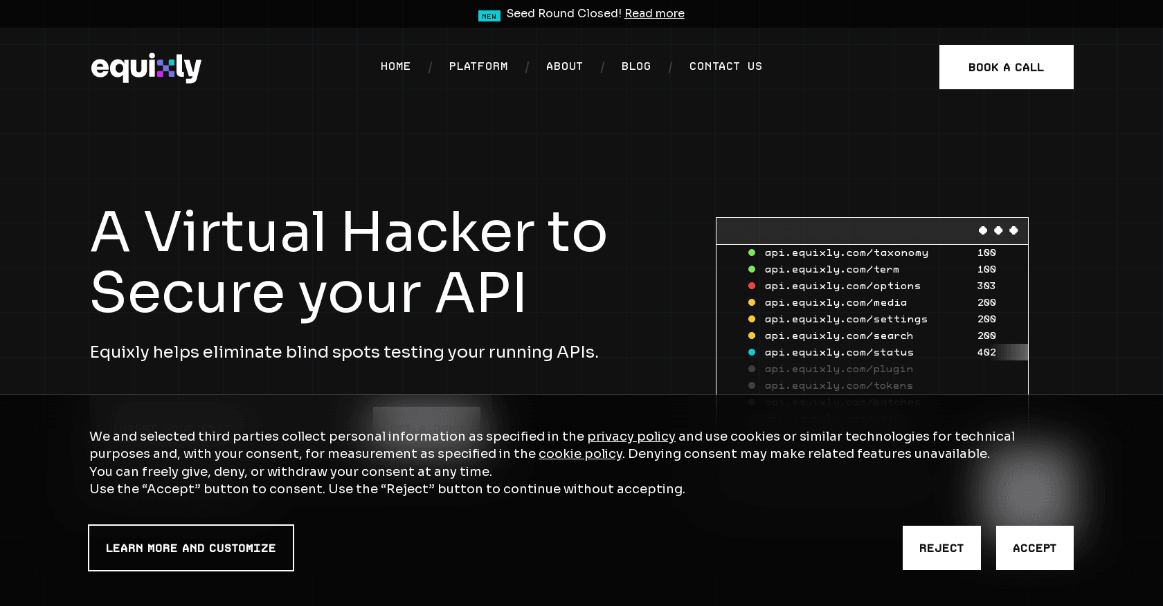Open the privacy policy link

tap(631, 437)
